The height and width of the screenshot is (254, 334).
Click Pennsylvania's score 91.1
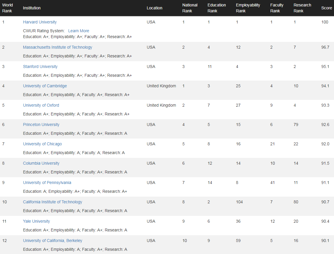[x=325, y=183]
